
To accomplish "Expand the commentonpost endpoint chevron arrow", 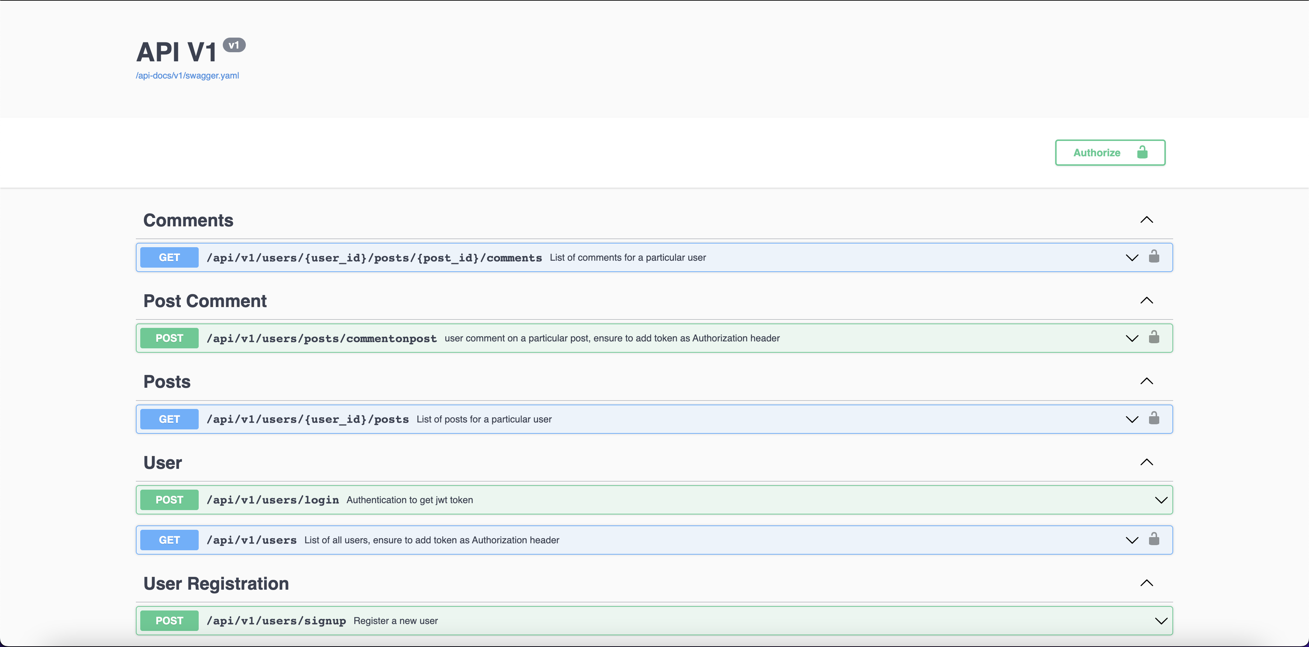I will [x=1131, y=338].
